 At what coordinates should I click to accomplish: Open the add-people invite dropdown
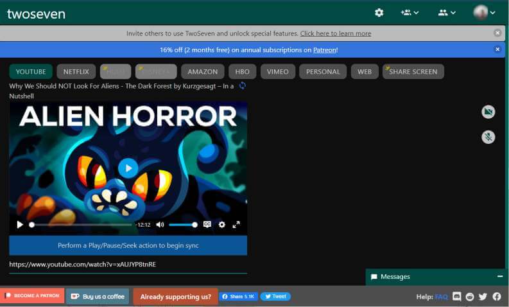pos(410,13)
